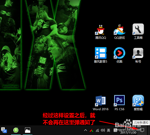The image size is (150, 135).
Task: Open the Action Center notification icon
Action: coord(142,130)
